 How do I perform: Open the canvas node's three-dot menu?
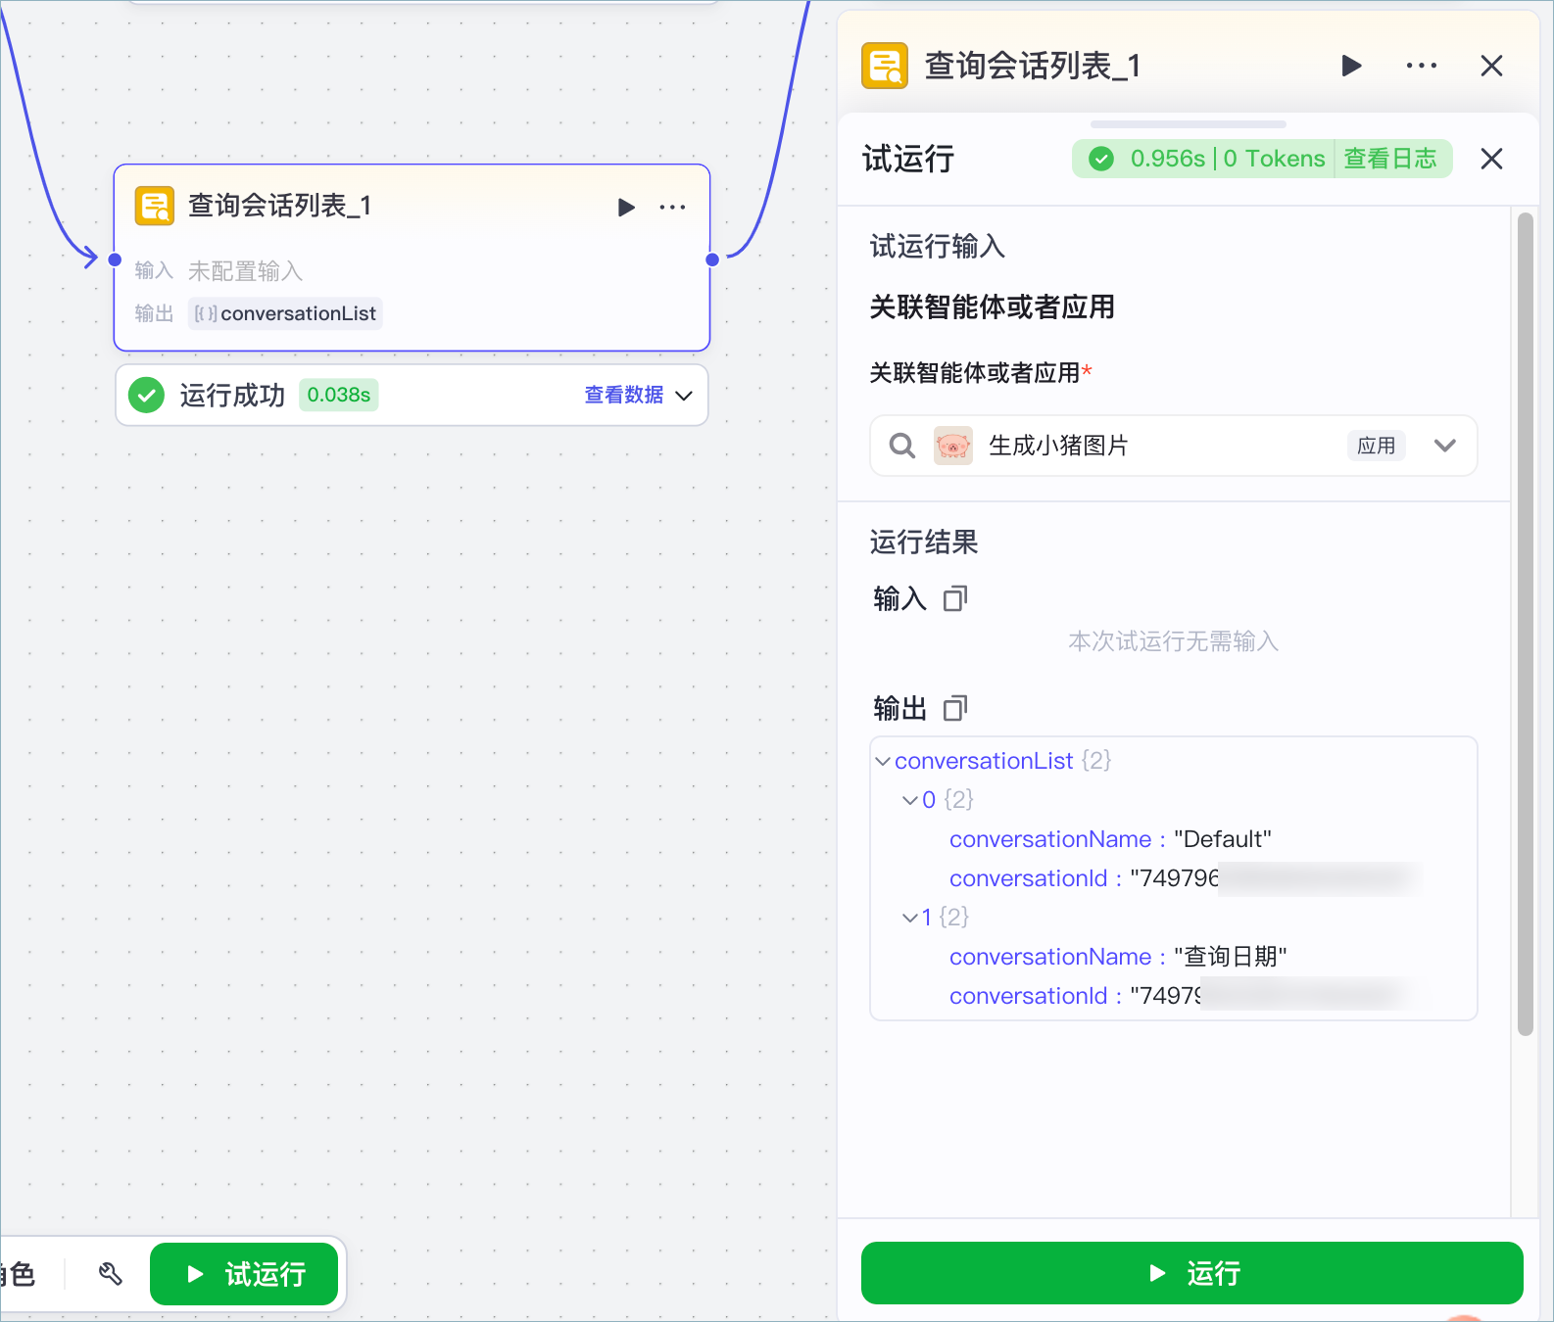click(672, 207)
